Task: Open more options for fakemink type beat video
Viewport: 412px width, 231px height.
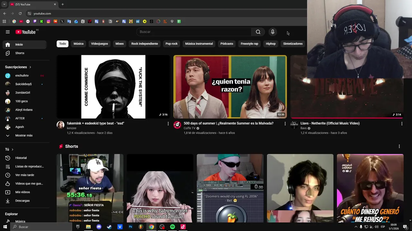Action: coord(168,124)
